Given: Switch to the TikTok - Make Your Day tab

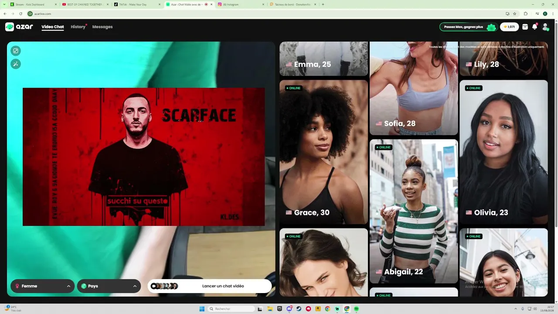Looking at the screenshot, I should (x=136, y=4).
